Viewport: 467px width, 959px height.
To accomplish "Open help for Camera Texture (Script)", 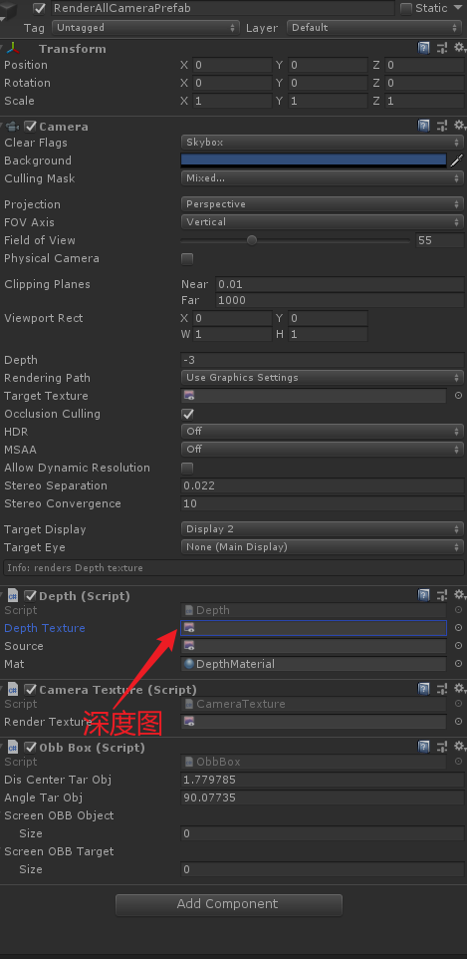I will coord(423,689).
